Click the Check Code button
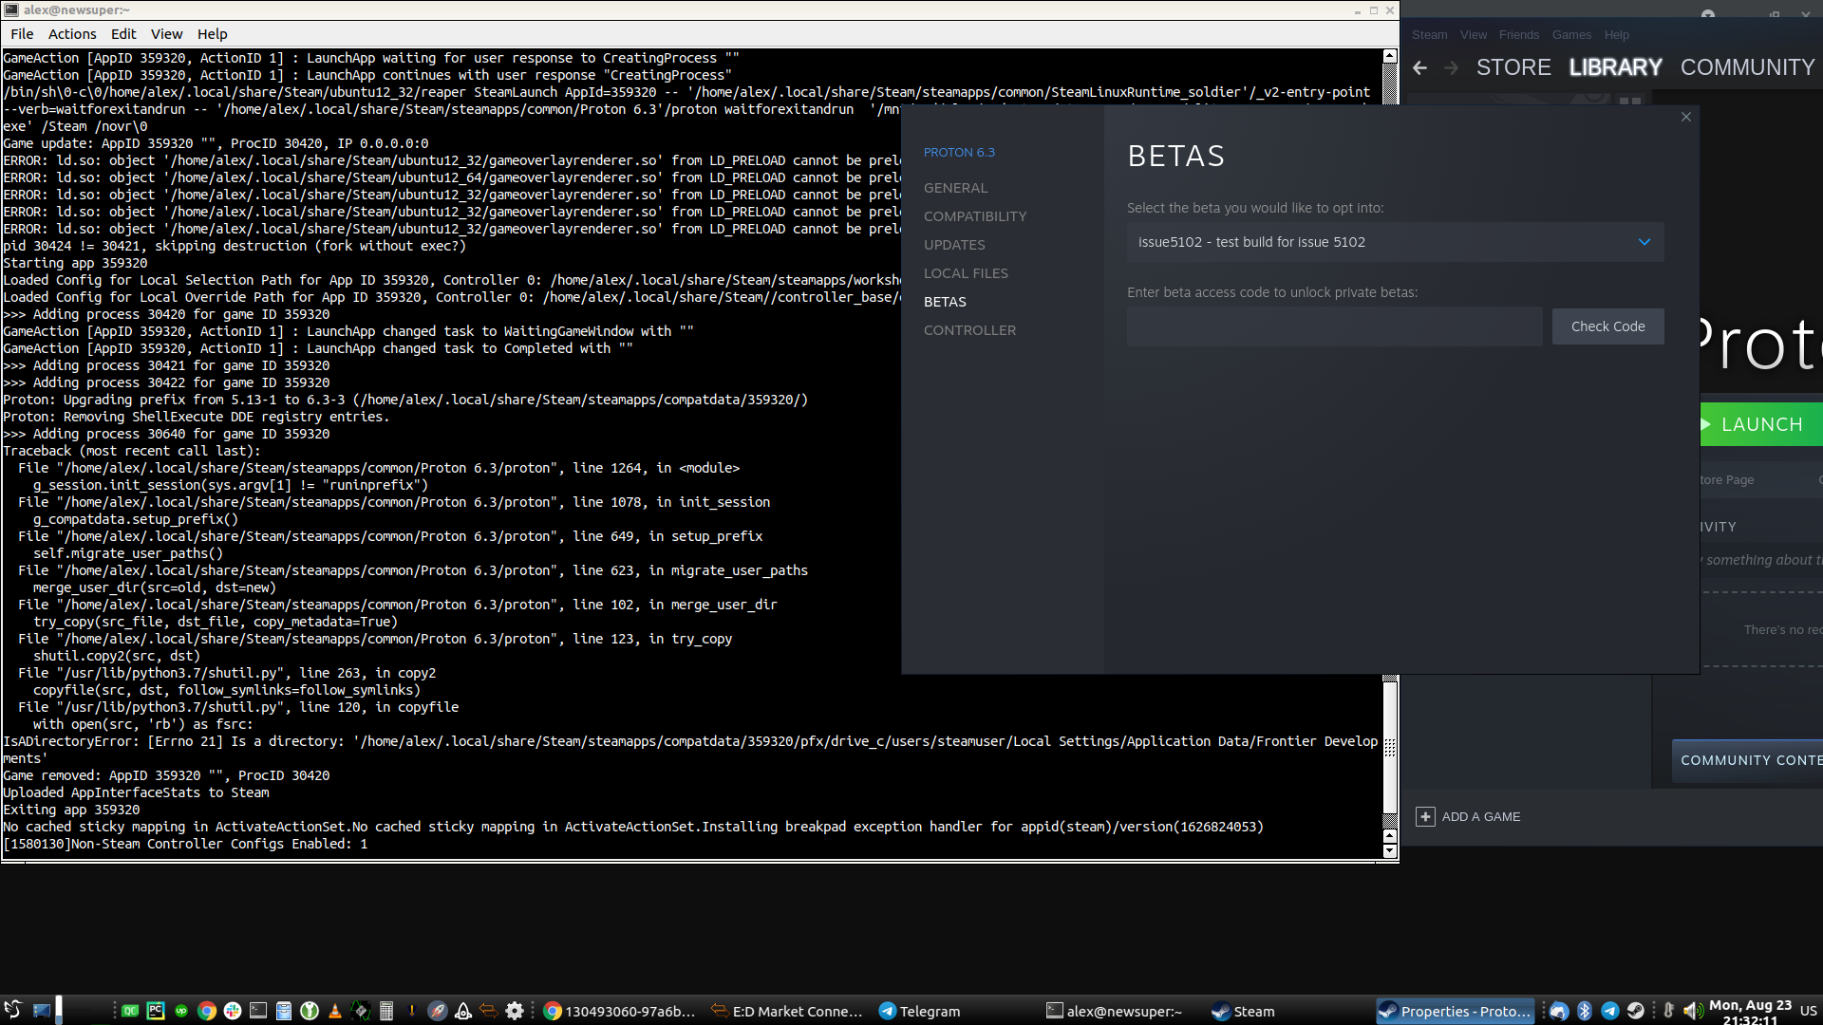The image size is (1823, 1025). click(1607, 326)
